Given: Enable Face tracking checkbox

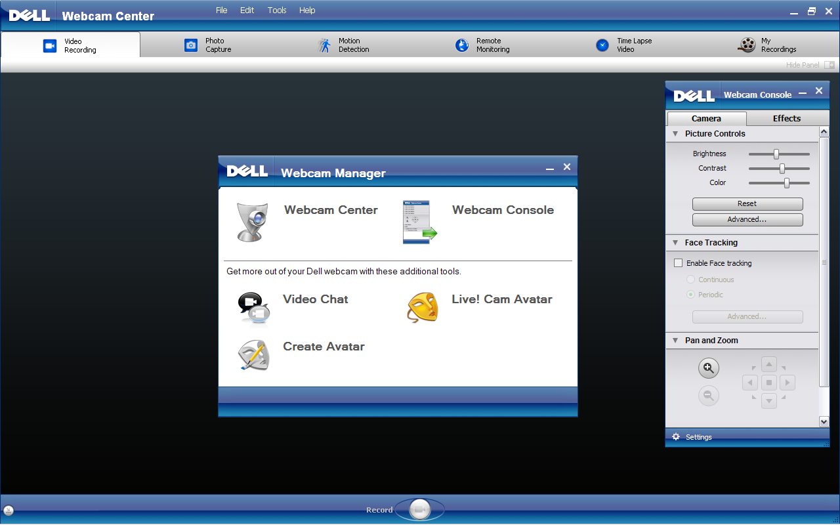Looking at the screenshot, I should [x=679, y=263].
